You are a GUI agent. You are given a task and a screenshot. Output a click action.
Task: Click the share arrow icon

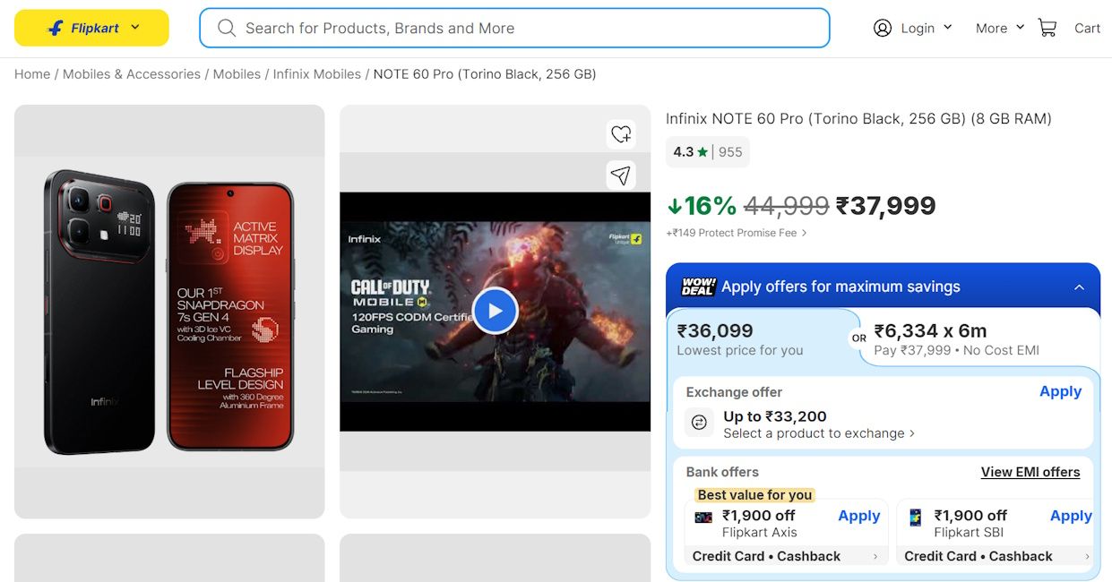tap(621, 175)
